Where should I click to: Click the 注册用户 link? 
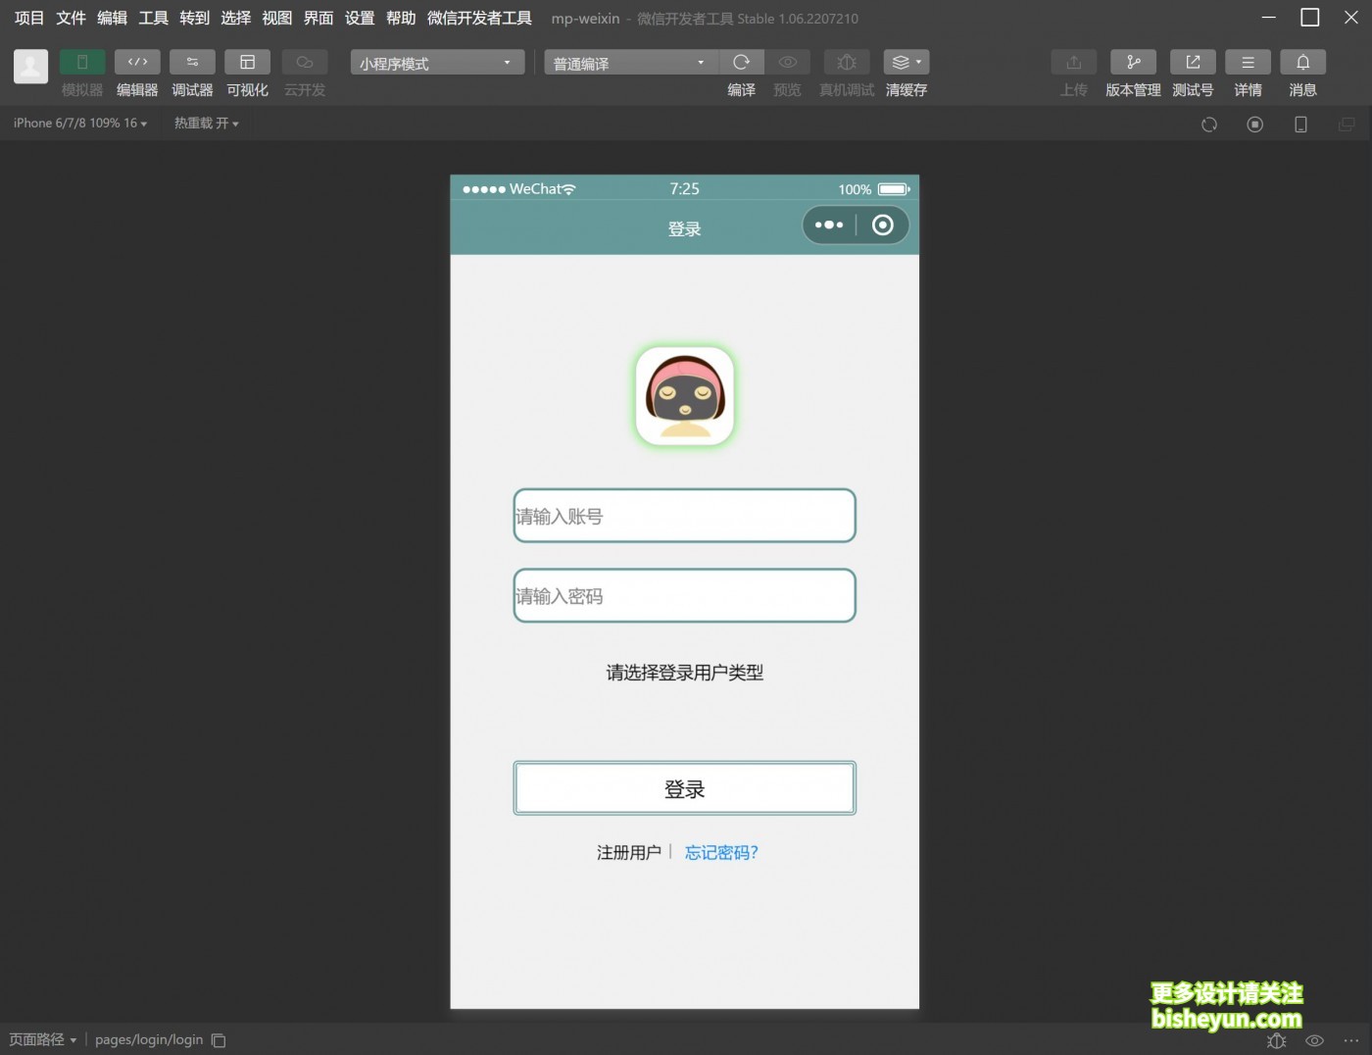coord(629,853)
